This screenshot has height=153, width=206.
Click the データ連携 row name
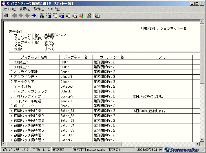[x=22, y=87]
